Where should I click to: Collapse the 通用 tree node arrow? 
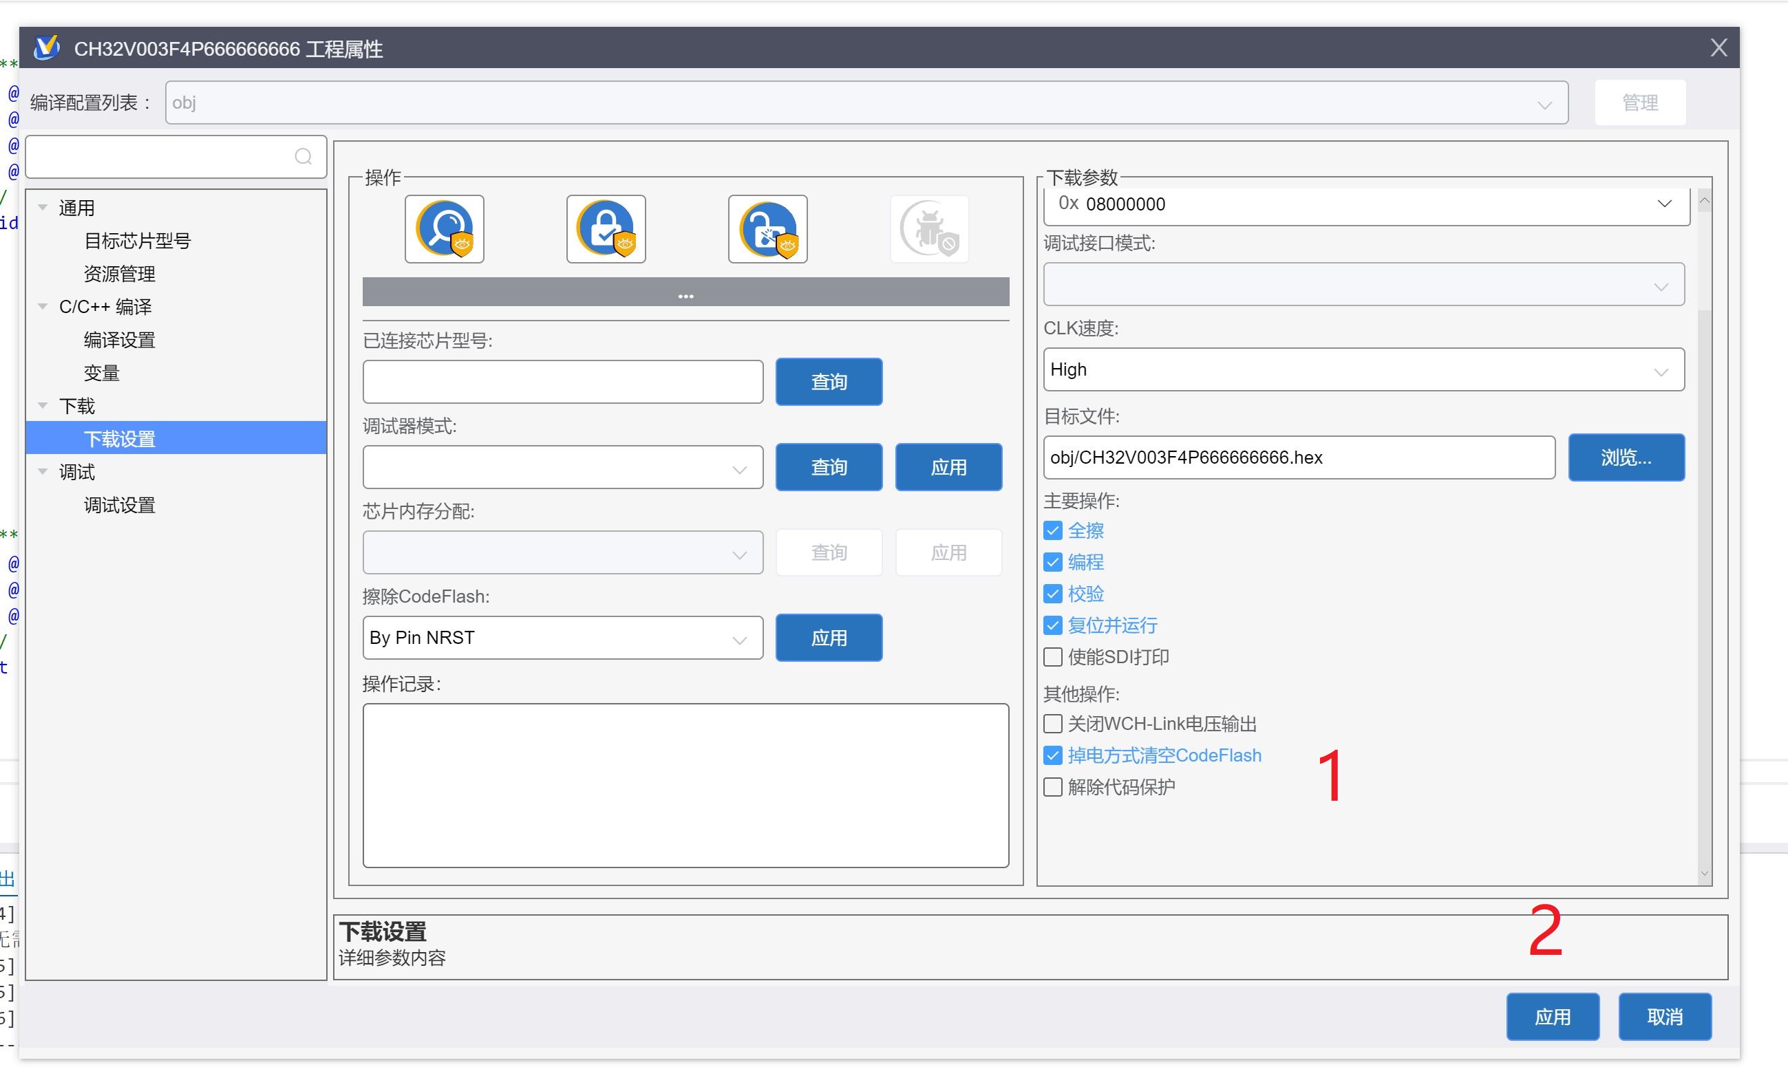click(43, 208)
